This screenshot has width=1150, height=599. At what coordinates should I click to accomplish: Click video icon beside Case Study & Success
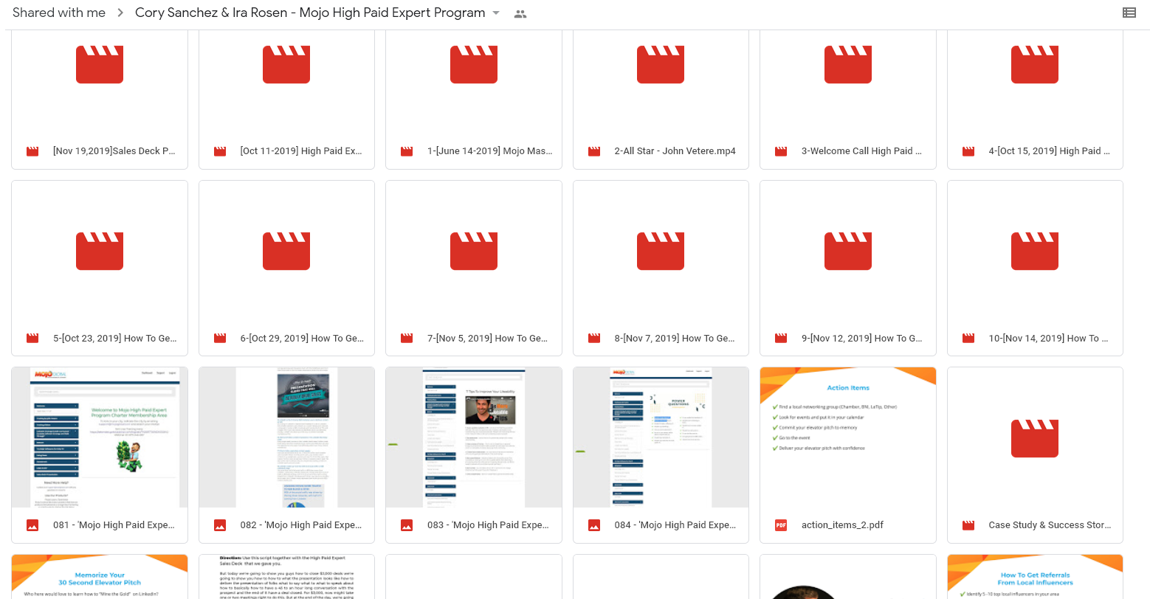(968, 525)
